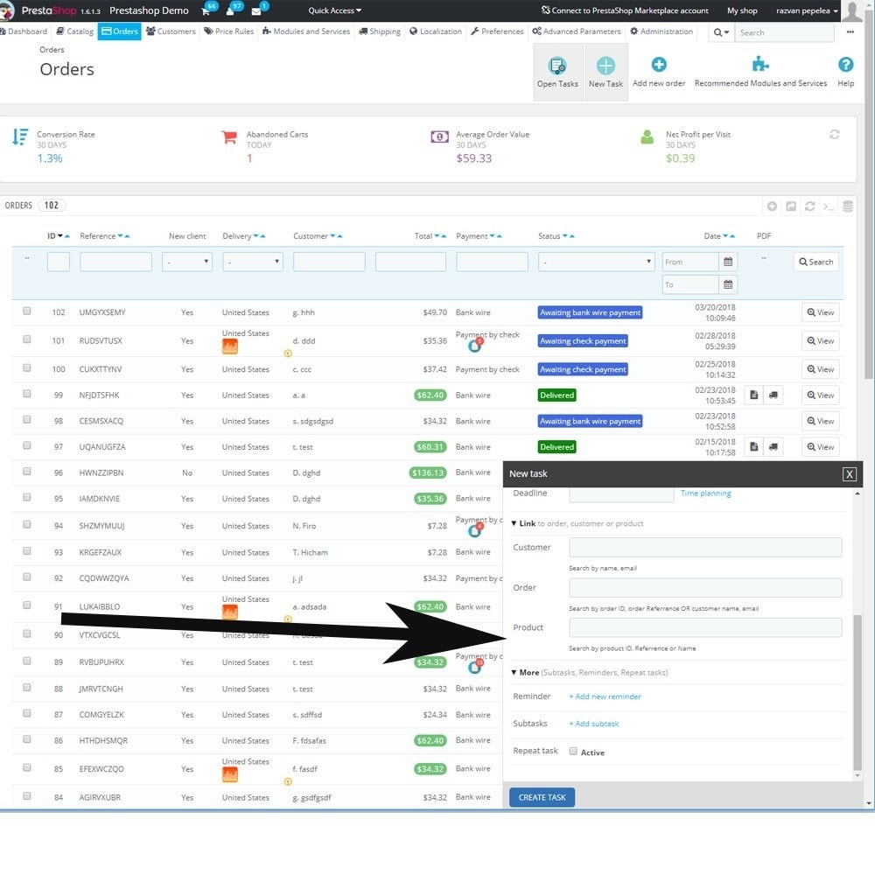
Task: Open the Open Tasks panel
Action: pos(557,70)
